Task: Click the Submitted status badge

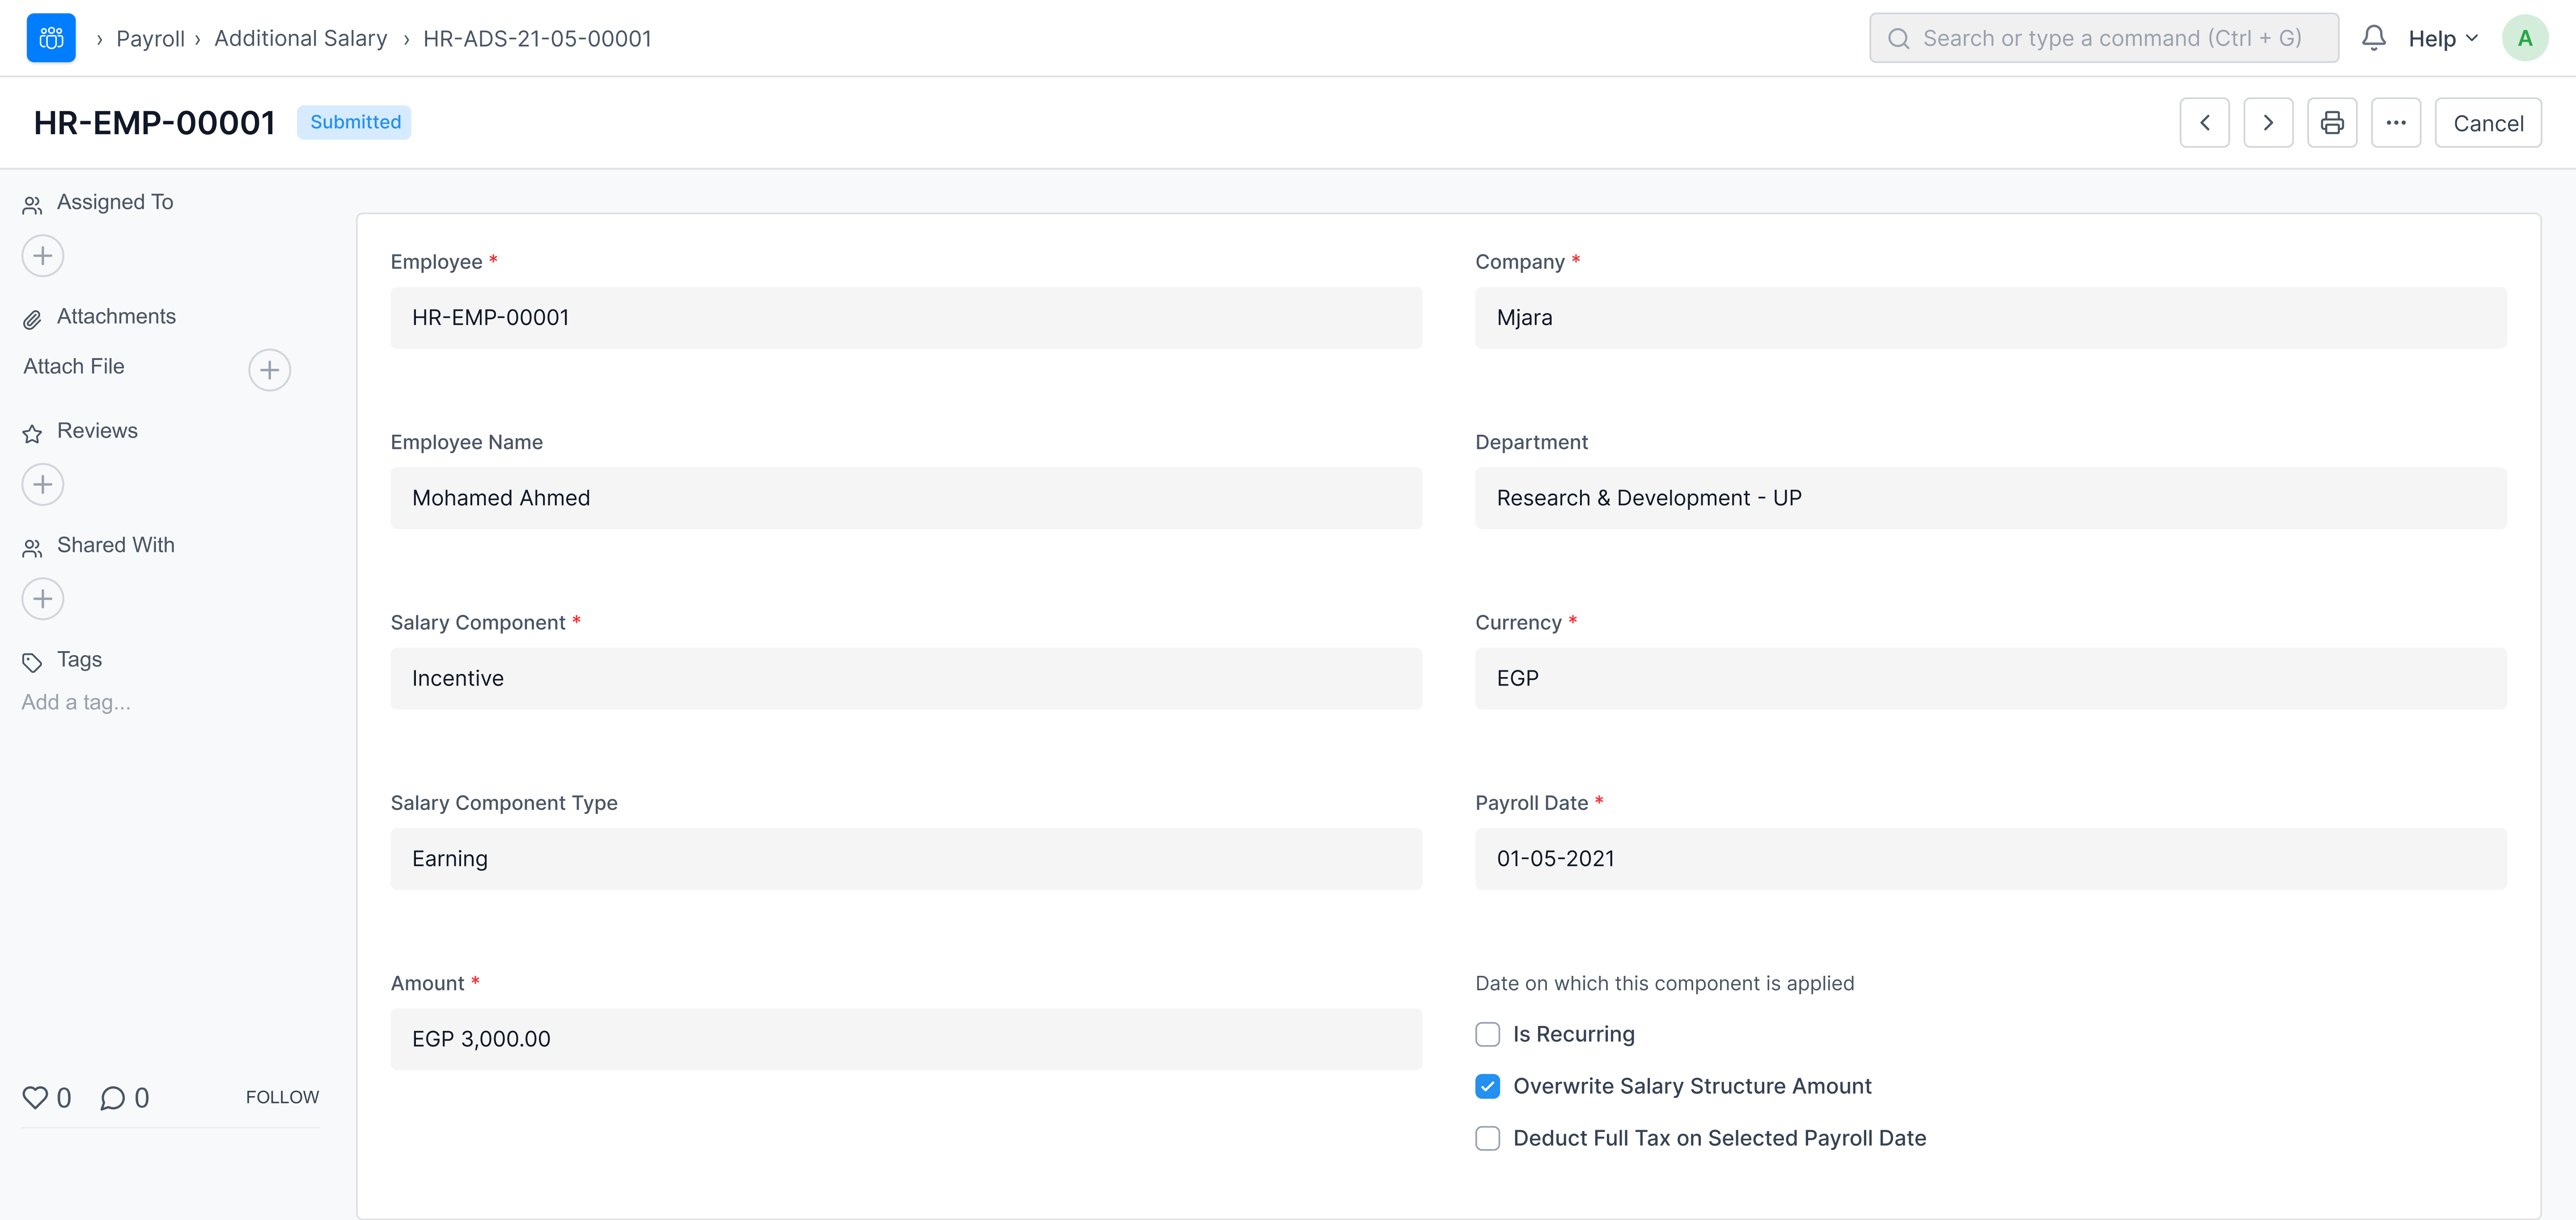Action: 355,122
